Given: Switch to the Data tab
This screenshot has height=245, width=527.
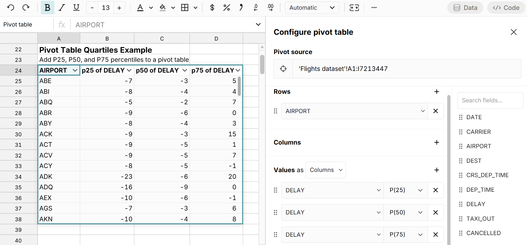Looking at the screenshot, I should tap(465, 8).
